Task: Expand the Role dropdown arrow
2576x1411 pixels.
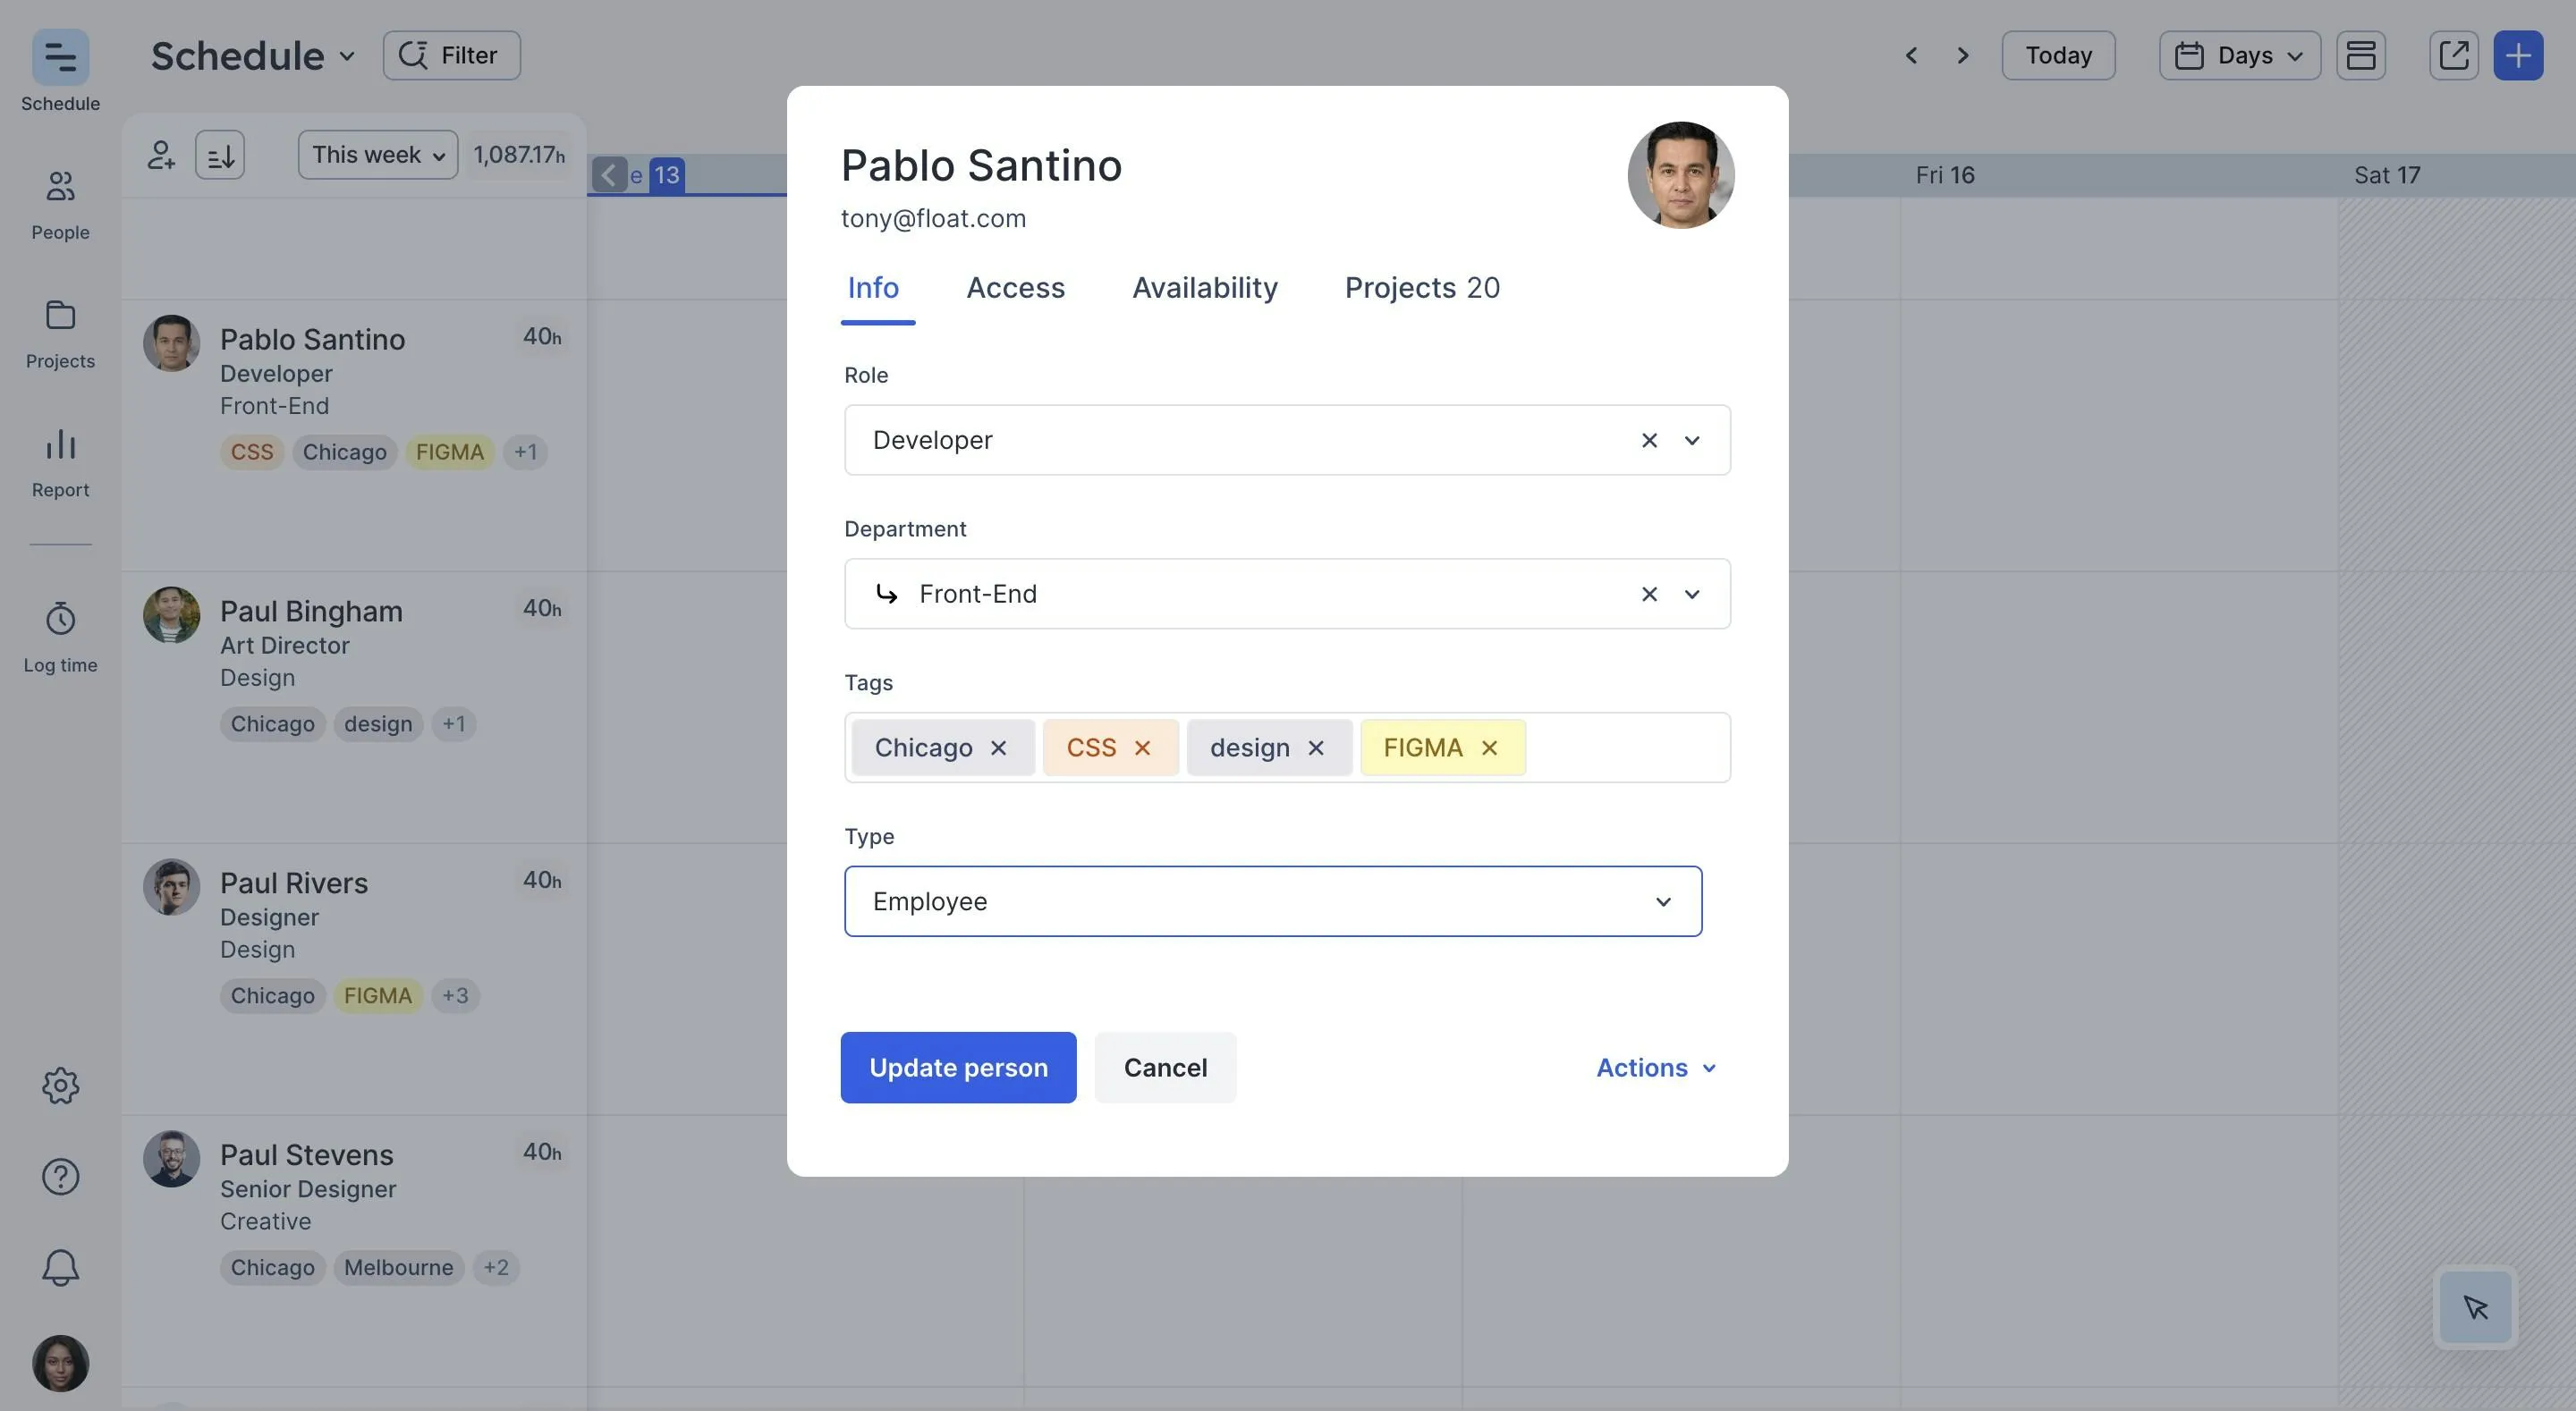Action: [1692, 440]
